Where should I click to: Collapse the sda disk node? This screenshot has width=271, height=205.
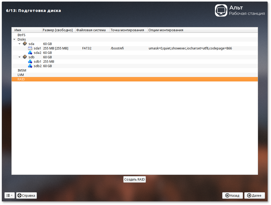pyautogui.click(x=19, y=44)
